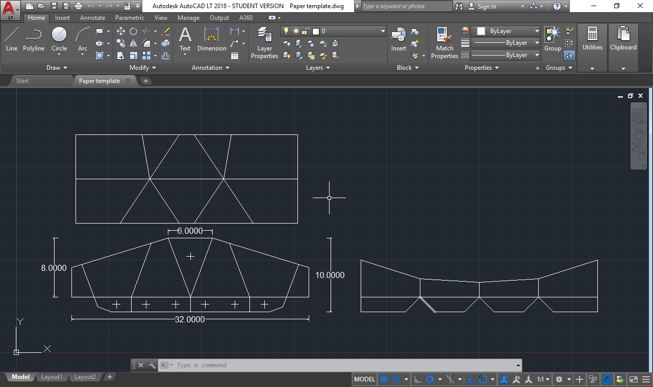Switch to the Annotate ribbon tab
The height and width of the screenshot is (387, 653).
point(93,18)
